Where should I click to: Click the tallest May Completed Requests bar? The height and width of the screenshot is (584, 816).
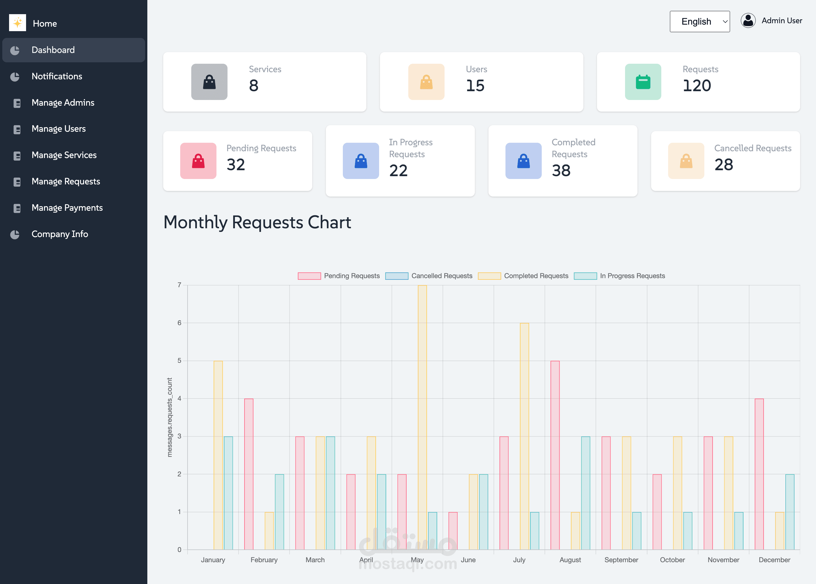pyautogui.click(x=422, y=417)
